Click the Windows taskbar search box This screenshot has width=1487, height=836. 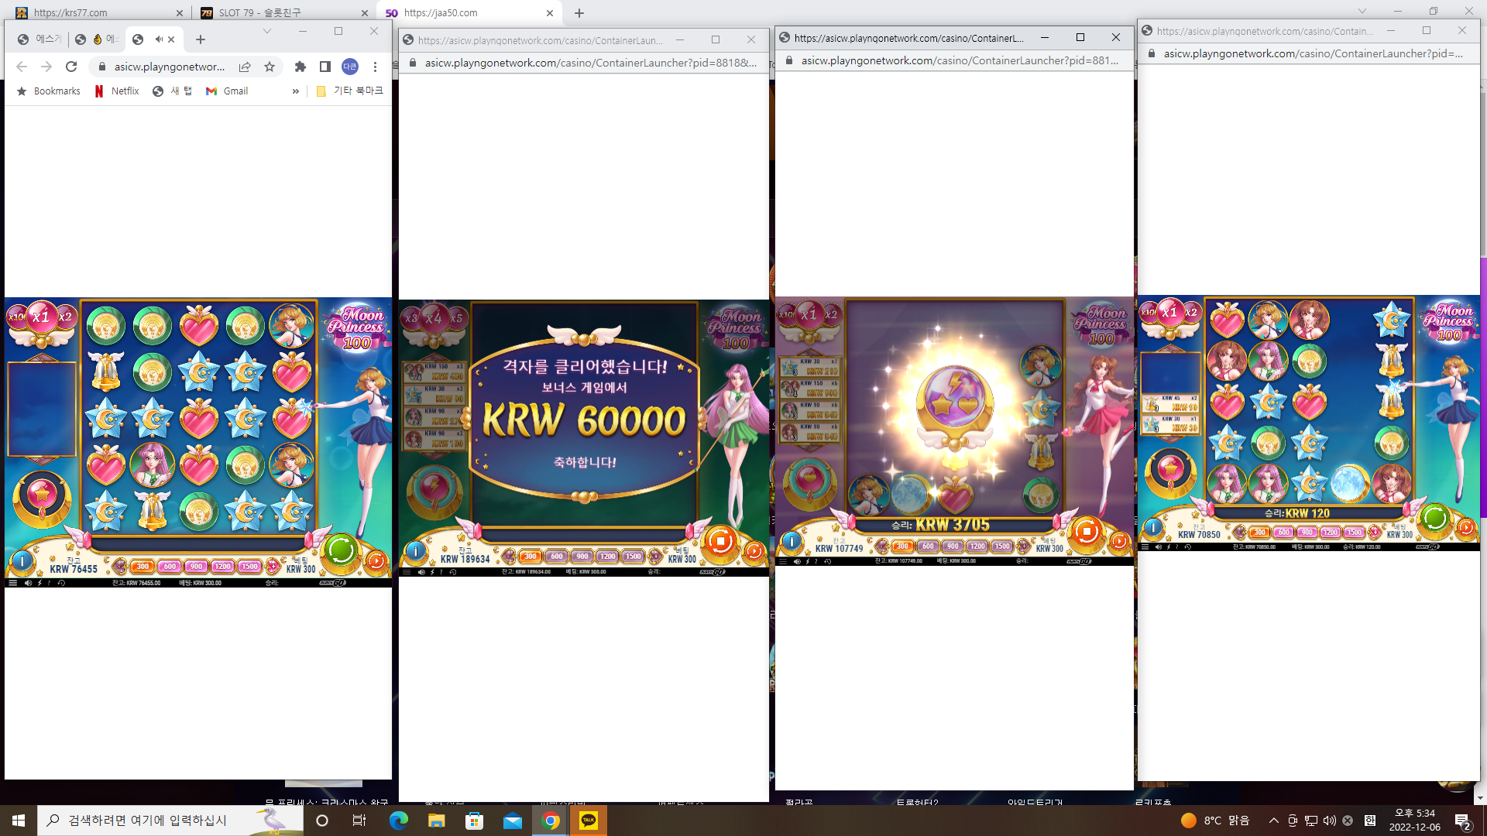(x=170, y=821)
